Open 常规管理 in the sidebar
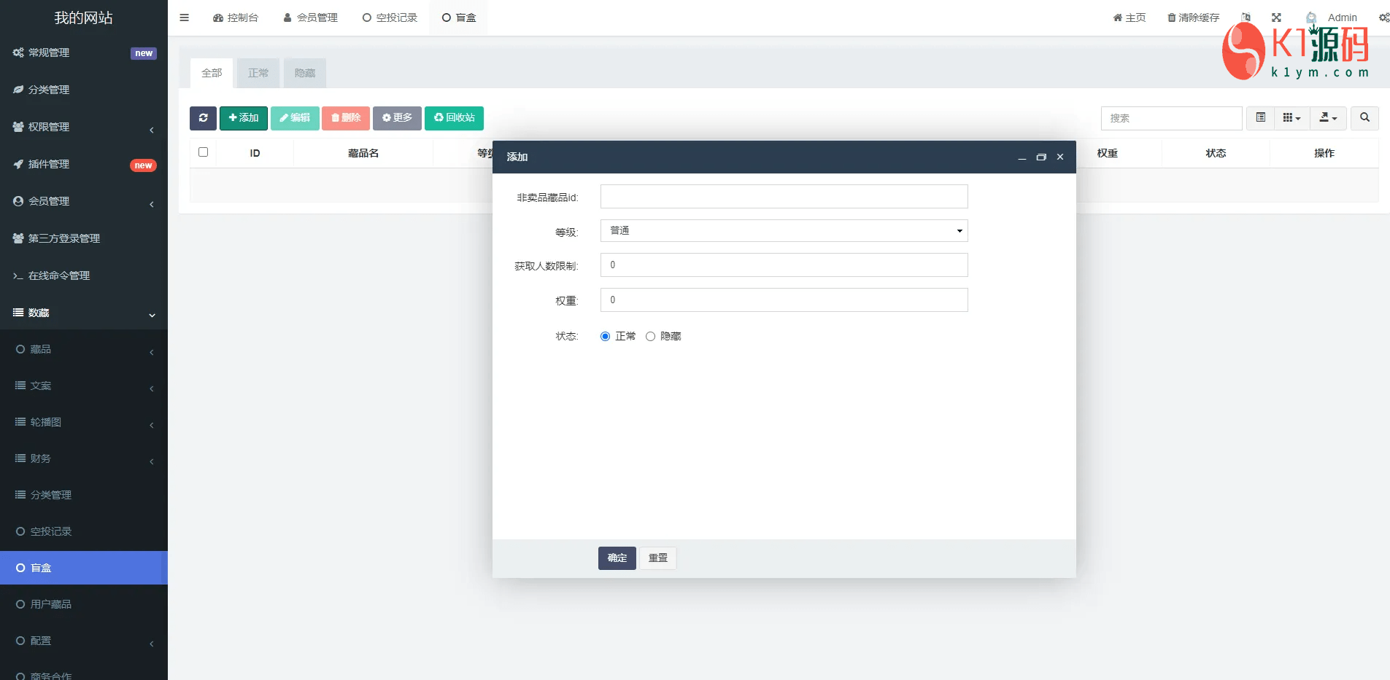 pos(84,52)
